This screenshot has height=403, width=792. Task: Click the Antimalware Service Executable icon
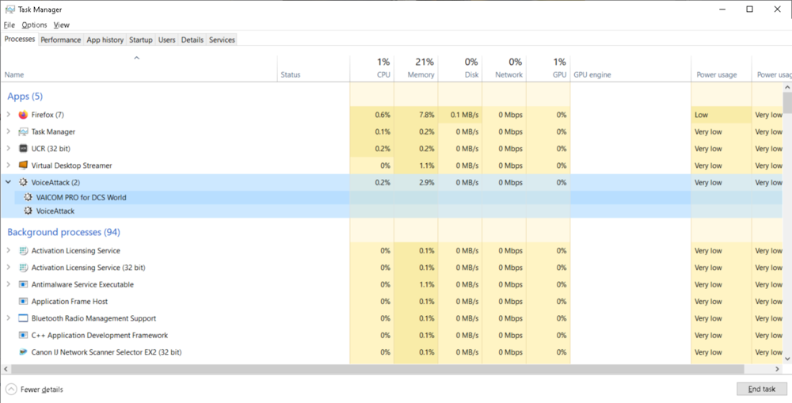point(23,284)
